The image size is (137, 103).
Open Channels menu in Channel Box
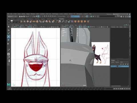click(113, 27)
